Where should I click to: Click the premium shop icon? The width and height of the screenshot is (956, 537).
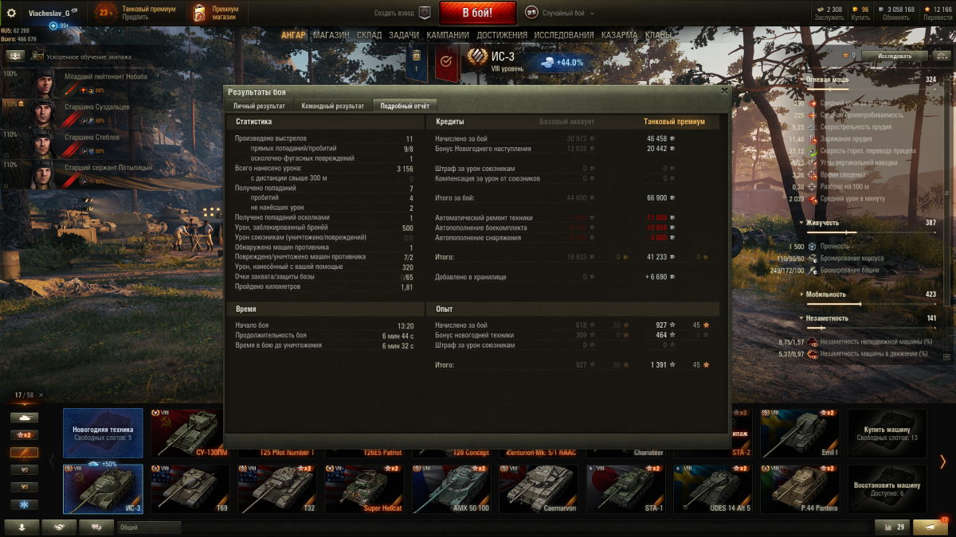(200, 13)
